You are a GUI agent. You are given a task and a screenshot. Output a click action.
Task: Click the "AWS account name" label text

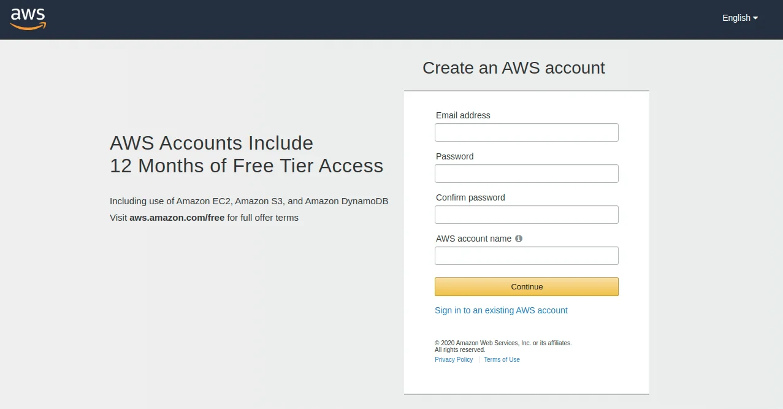coord(473,239)
